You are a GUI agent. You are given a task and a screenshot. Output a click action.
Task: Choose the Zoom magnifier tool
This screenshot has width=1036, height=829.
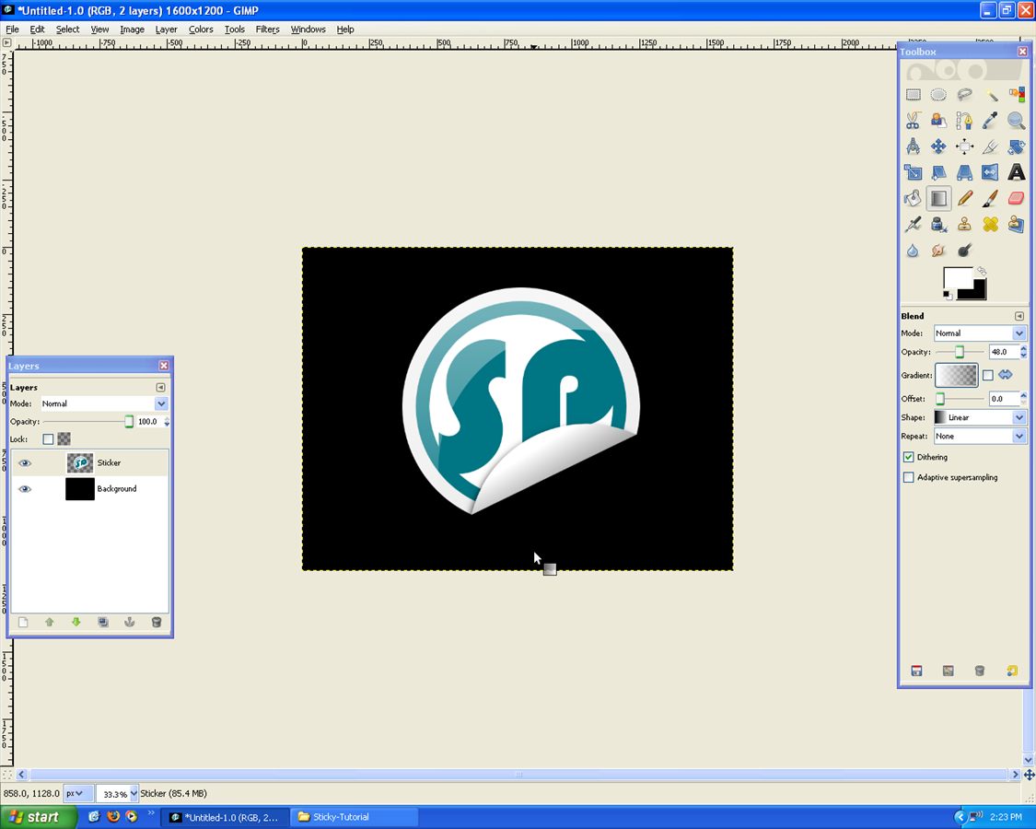point(1016,121)
